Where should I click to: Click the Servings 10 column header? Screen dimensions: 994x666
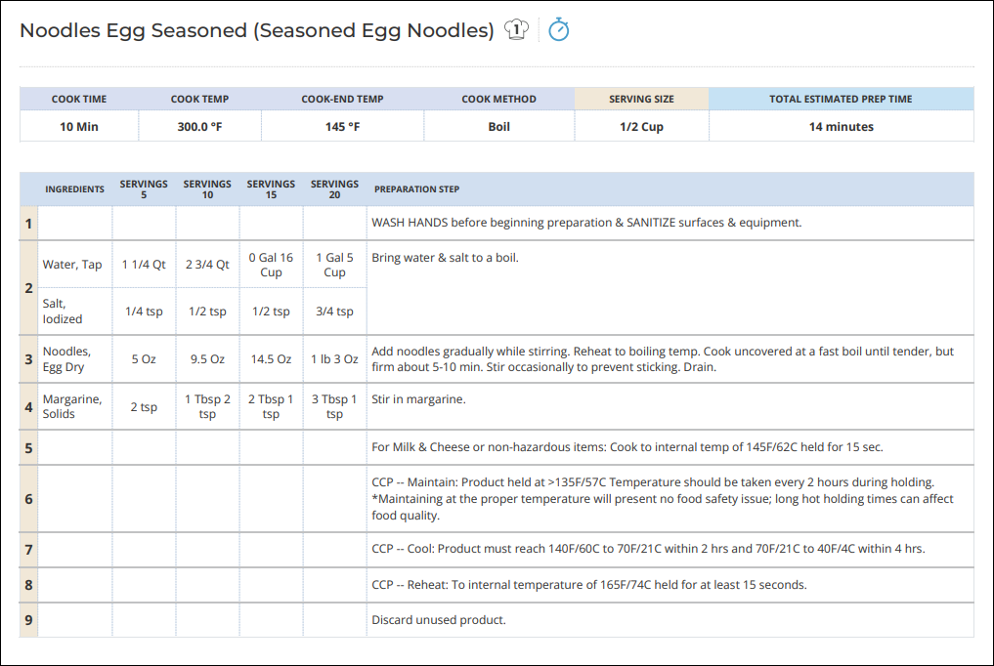[x=207, y=188]
